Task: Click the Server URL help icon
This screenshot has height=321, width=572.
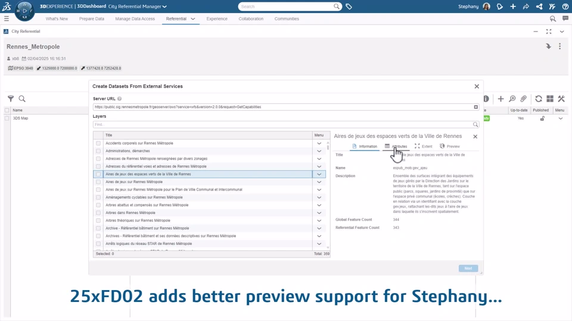Action: 119,99
